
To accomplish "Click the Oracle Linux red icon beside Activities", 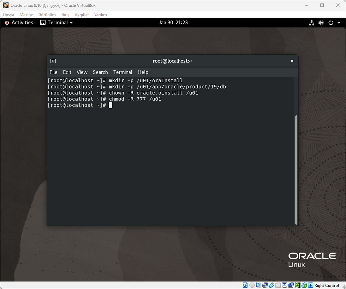I will tap(7, 23).
